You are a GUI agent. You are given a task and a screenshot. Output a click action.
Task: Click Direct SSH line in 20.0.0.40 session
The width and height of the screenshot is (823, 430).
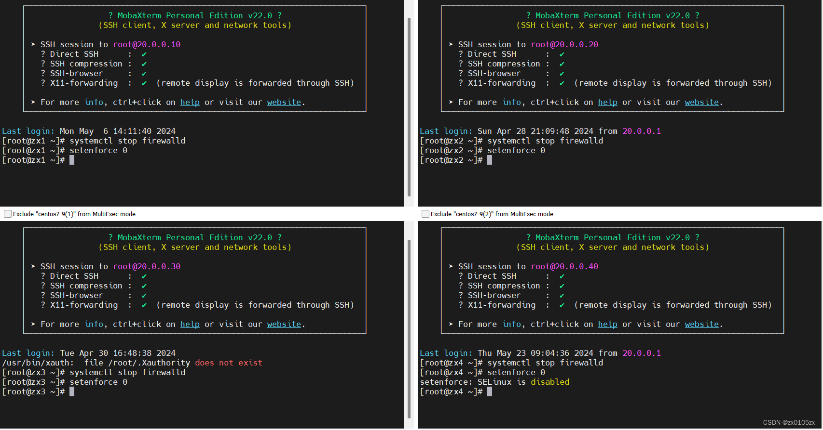pyautogui.click(x=511, y=276)
